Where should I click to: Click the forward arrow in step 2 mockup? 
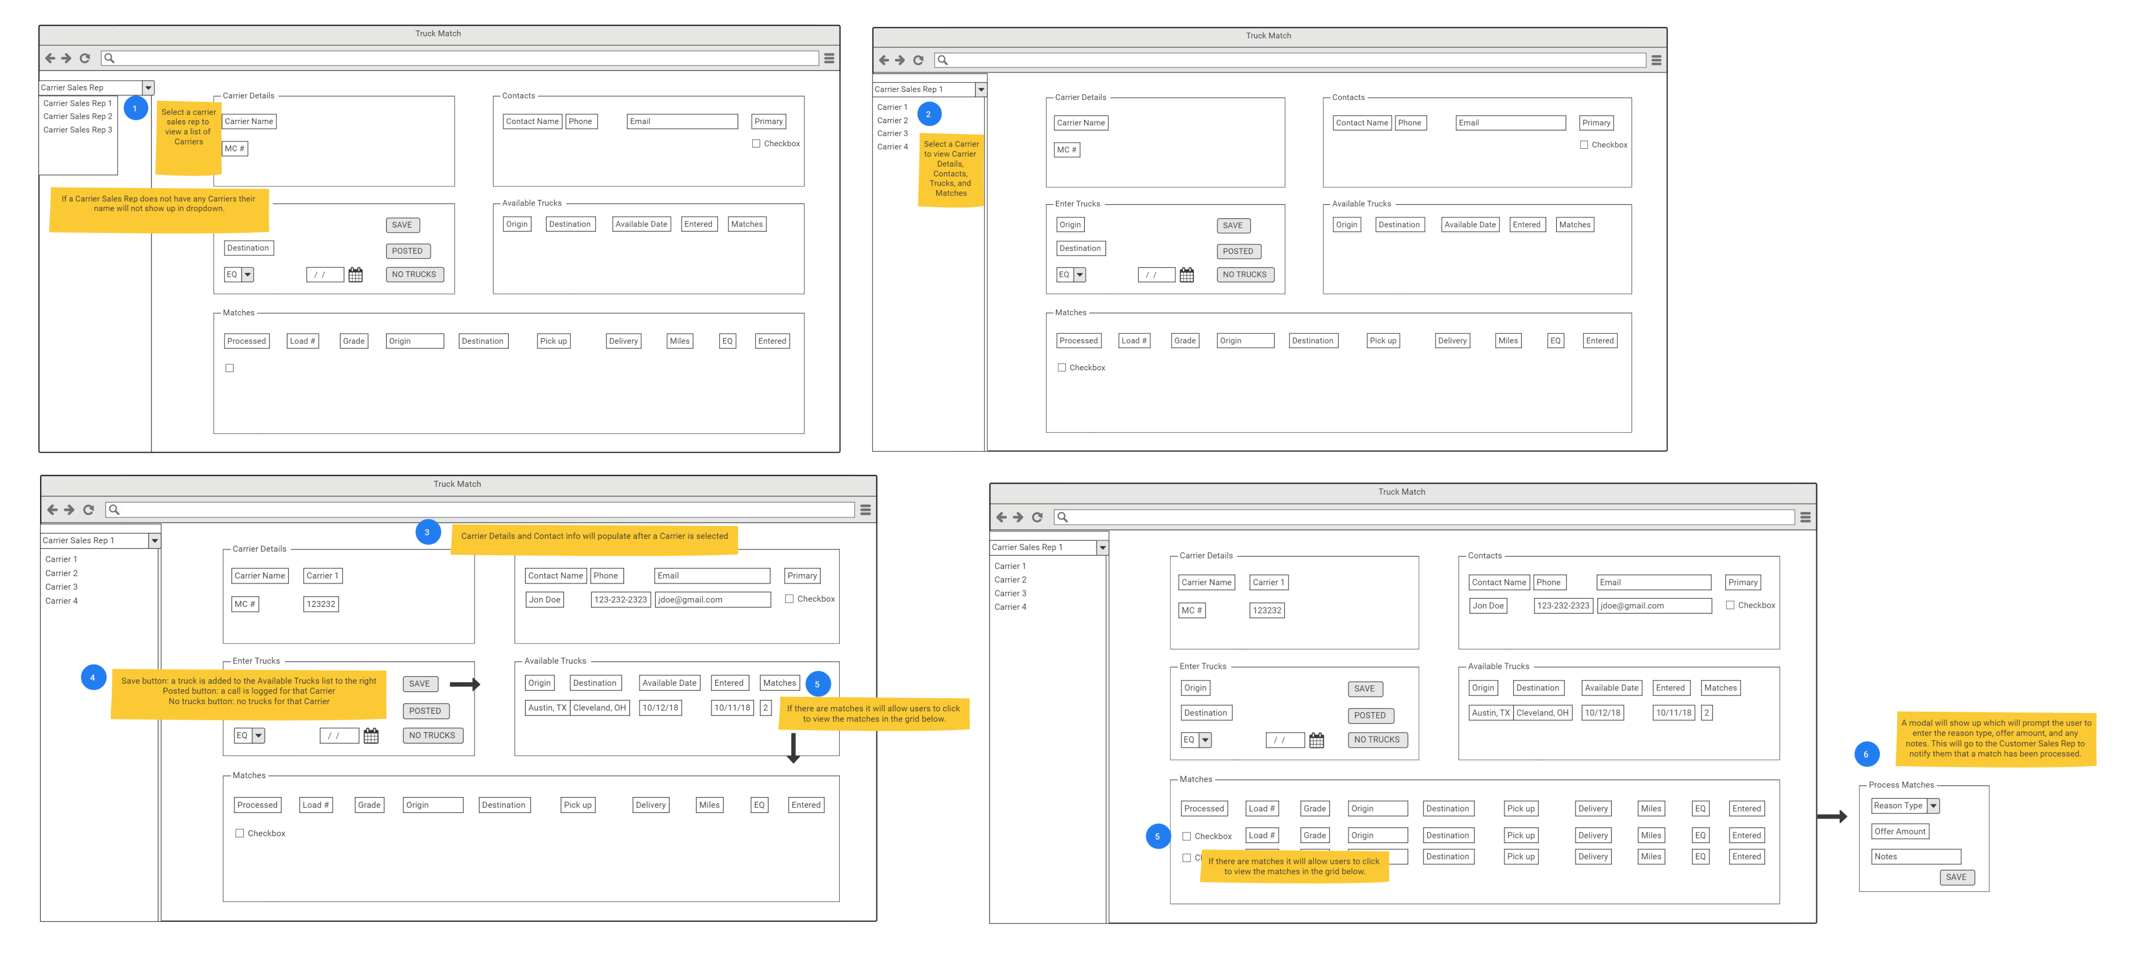[x=900, y=60]
